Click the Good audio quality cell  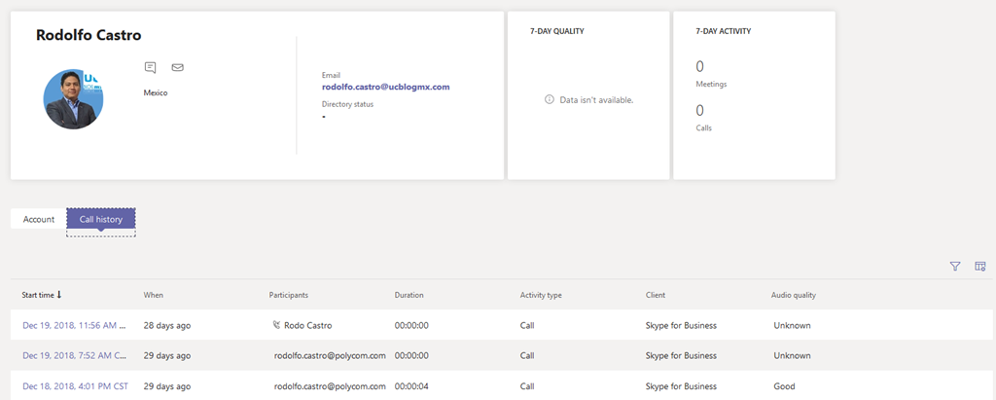(784, 386)
